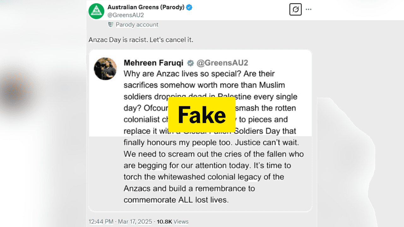Click the yellow Fake label overlay

[202, 114]
